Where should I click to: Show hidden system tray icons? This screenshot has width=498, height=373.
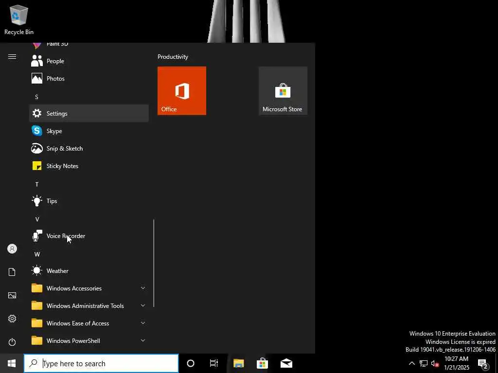[x=411, y=363]
